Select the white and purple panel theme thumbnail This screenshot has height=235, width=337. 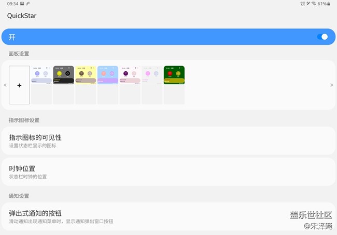[41, 85]
